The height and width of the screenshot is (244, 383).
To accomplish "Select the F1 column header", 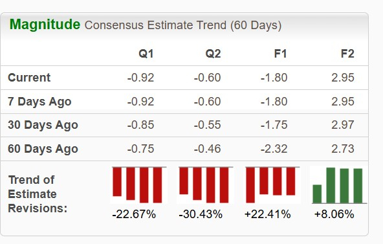I will point(280,54).
